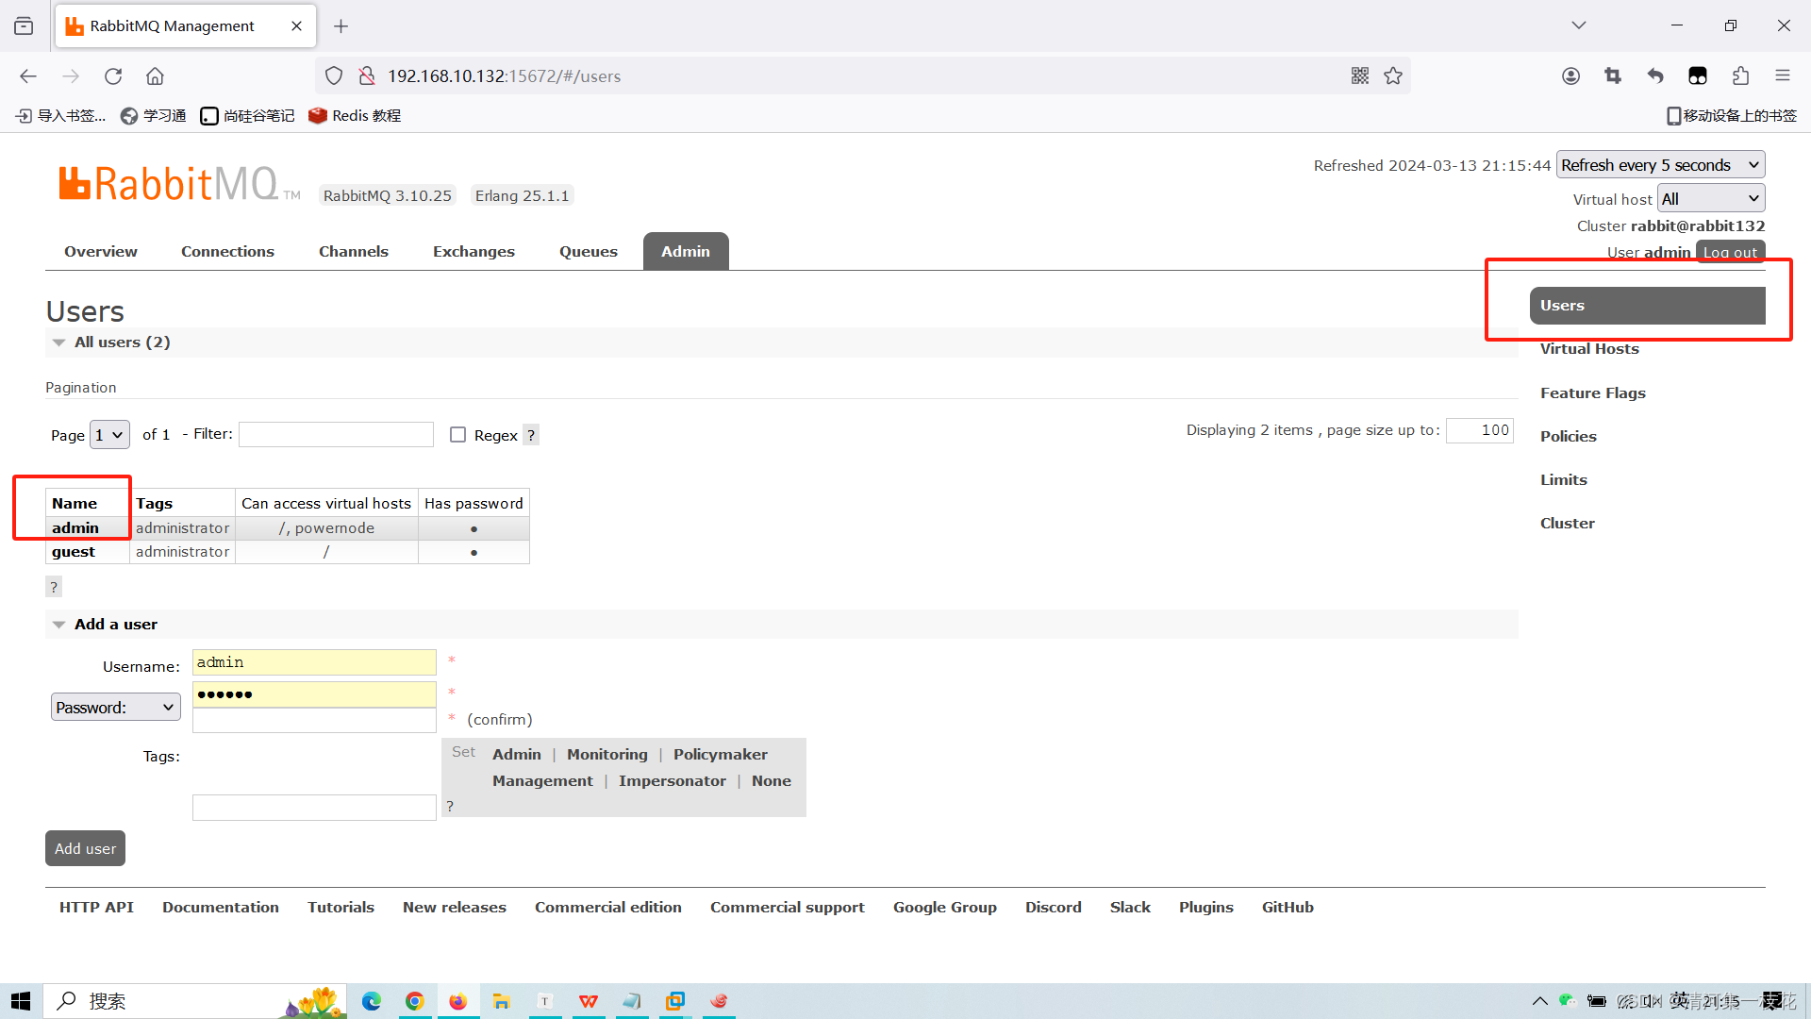Click the browser home icon
The width and height of the screenshot is (1811, 1019).
tap(155, 76)
